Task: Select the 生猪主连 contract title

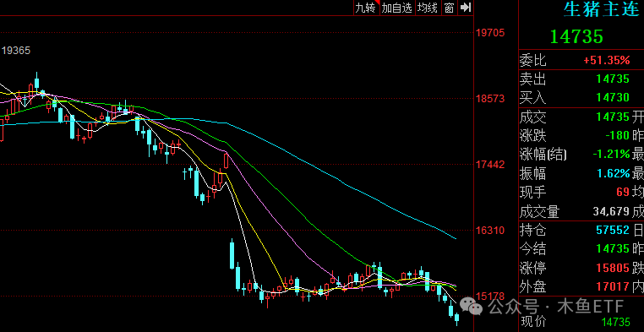Action: point(602,9)
